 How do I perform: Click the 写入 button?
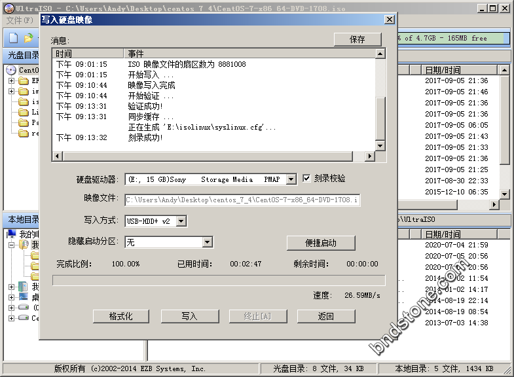pos(189,316)
